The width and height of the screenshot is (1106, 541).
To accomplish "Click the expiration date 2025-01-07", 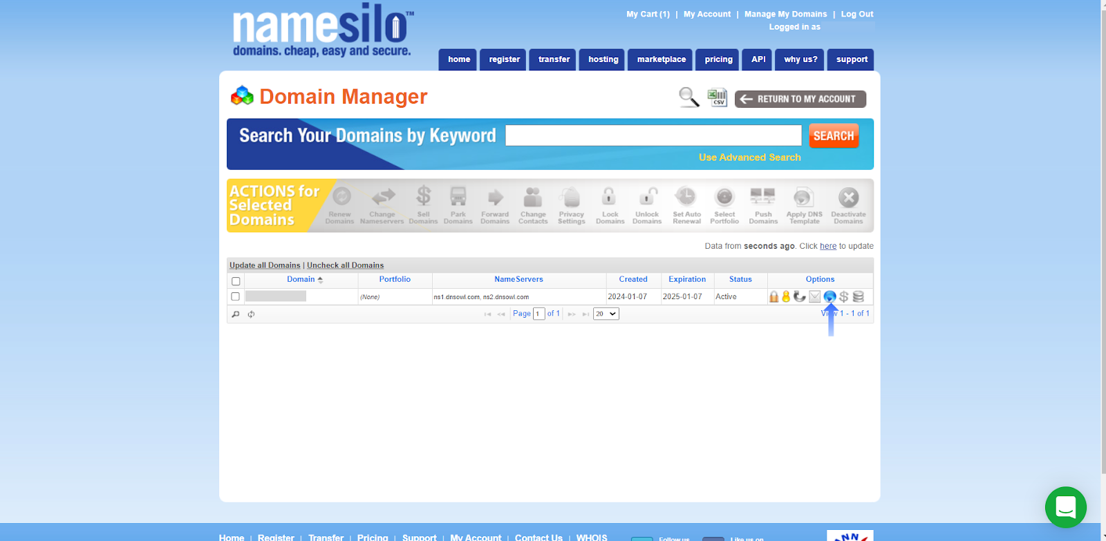I will pyautogui.click(x=682, y=296).
